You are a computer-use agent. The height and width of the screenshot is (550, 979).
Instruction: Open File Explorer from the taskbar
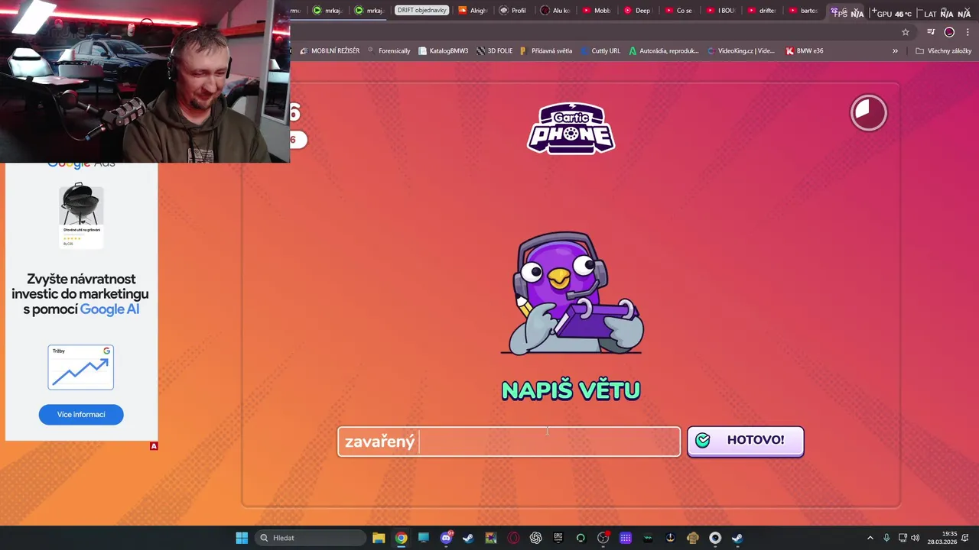(x=379, y=538)
